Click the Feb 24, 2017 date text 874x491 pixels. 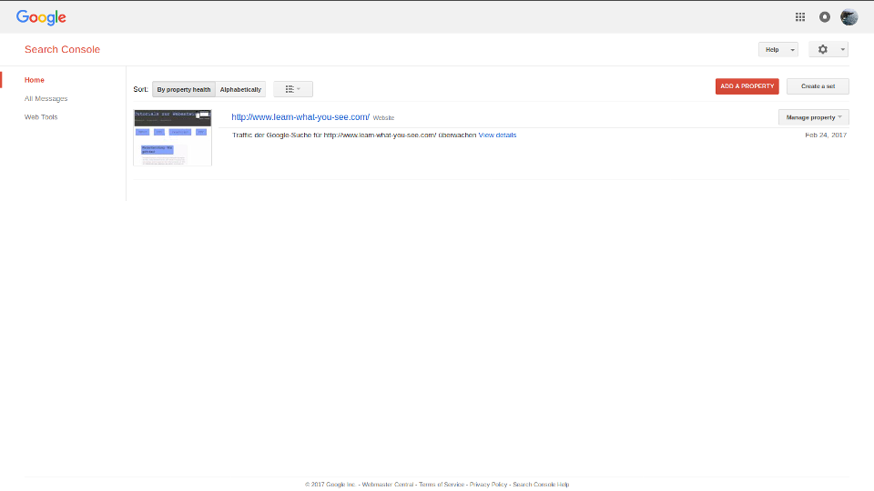[826, 135]
